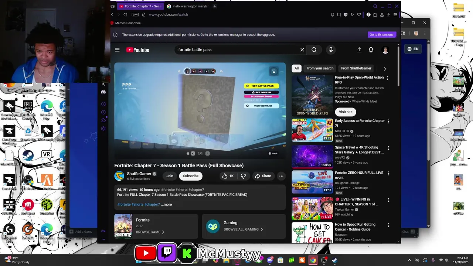The height and width of the screenshot is (266, 473).
Task: Open EN language selector in background window
Action: (413, 49)
